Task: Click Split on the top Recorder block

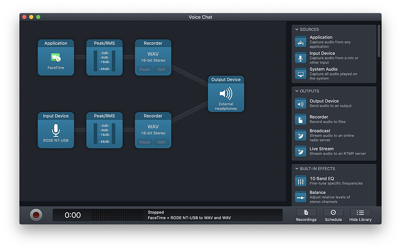Action: 161,70
